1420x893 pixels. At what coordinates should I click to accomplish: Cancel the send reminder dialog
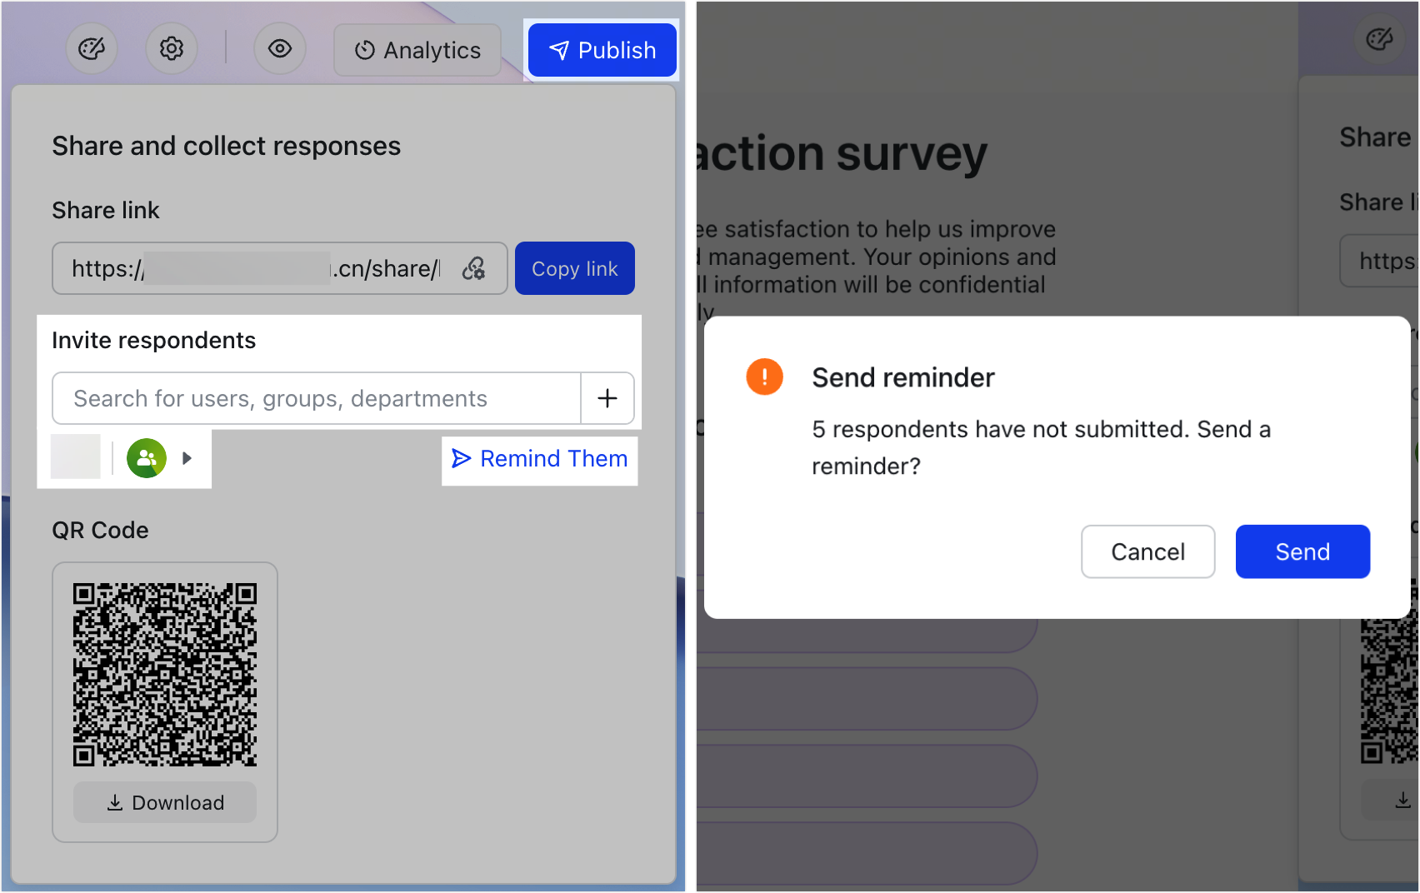tap(1147, 551)
